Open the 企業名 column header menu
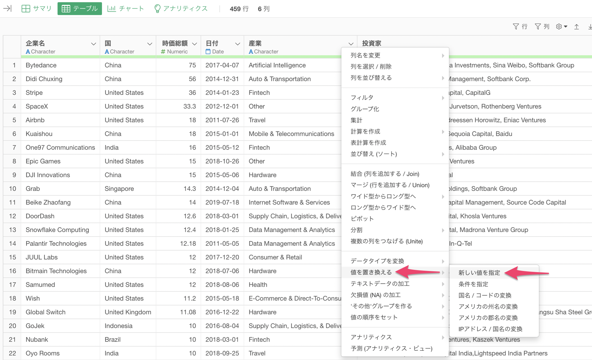592x360 pixels. point(93,44)
